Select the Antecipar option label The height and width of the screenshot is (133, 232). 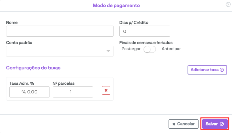[171, 49]
